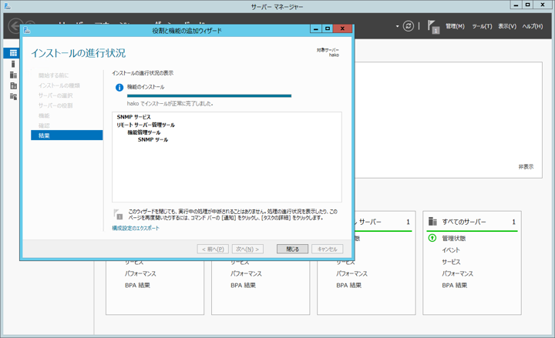Click リモート サーバー管理ツール entry
The width and height of the screenshot is (555, 338).
pyautogui.click(x=146, y=125)
